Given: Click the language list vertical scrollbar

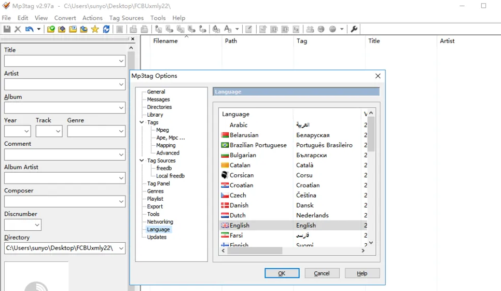Looking at the screenshot, I should click(371, 178).
